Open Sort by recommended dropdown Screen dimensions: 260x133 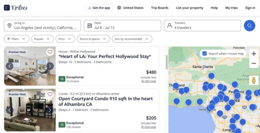click(132, 39)
